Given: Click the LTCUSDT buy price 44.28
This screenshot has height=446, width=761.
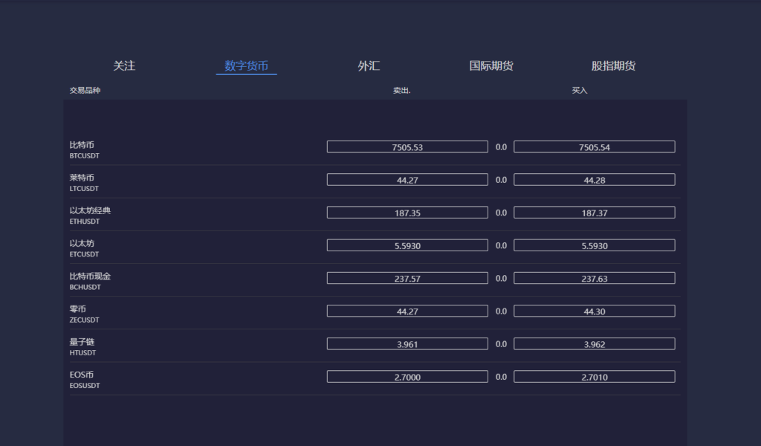Looking at the screenshot, I should point(595,179).
